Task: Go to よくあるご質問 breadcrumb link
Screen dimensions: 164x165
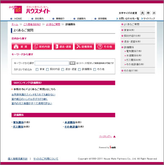Action: pyautogui.click(x=53, y=25)
